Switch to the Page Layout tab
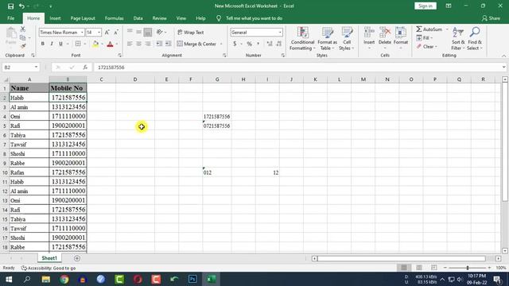The width and height of the screenshot is (509, 286). [x=83, y=18]
